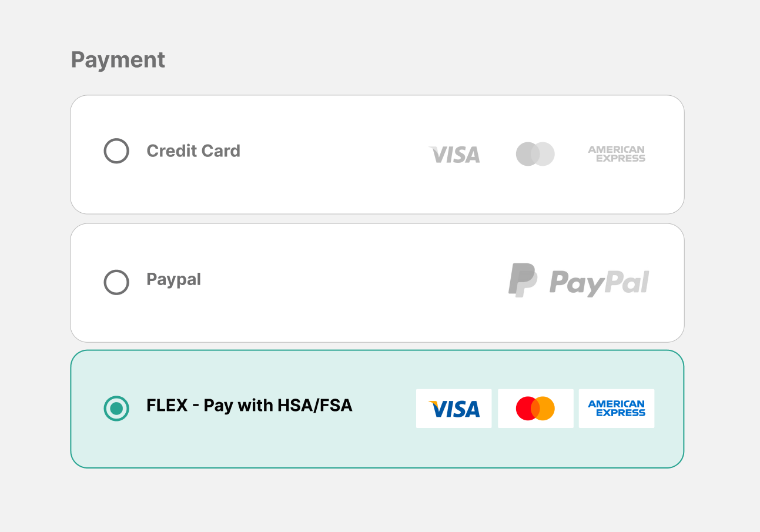This screenshot has height=532, width=760.
Task: Click the word "FLEX" in the selected option
Action: 167,406
